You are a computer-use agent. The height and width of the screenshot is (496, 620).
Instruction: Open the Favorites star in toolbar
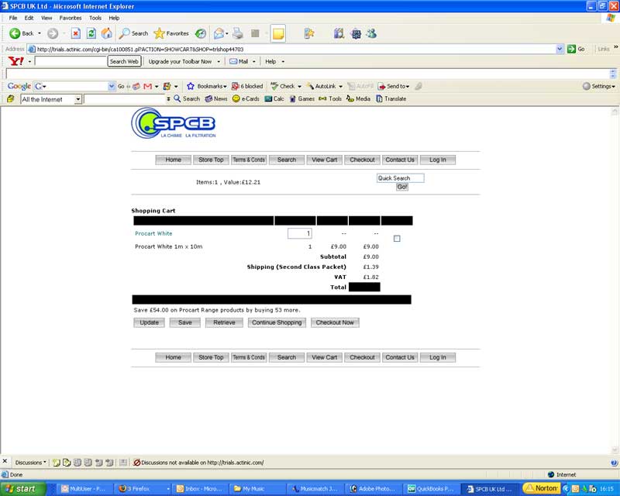pos(171,33)
